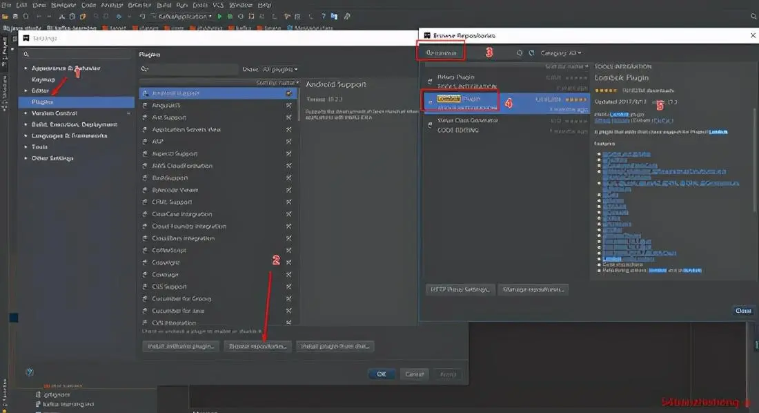Click the green Debug bug toolbar icon
The width and height of the screenshot is (759, 413).
click(230, 17)
